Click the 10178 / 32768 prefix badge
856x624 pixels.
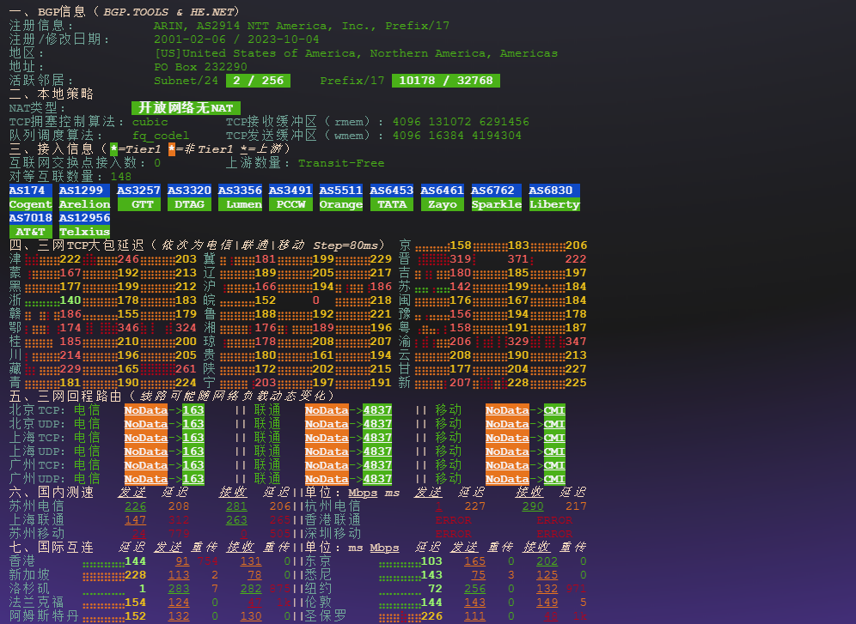(x=445, y=81)
